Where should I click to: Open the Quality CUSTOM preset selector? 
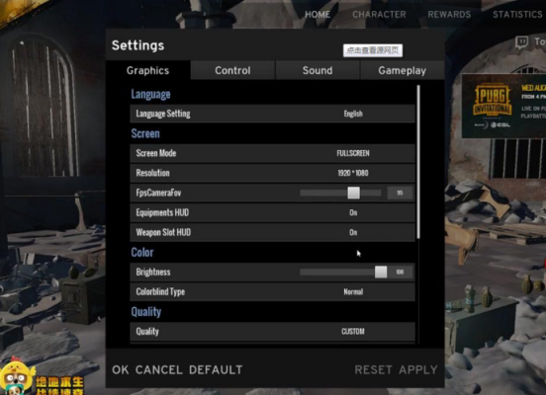coord(353,332)
